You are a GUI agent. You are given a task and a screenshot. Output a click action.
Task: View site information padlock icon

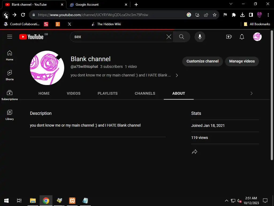pos(34,15)
